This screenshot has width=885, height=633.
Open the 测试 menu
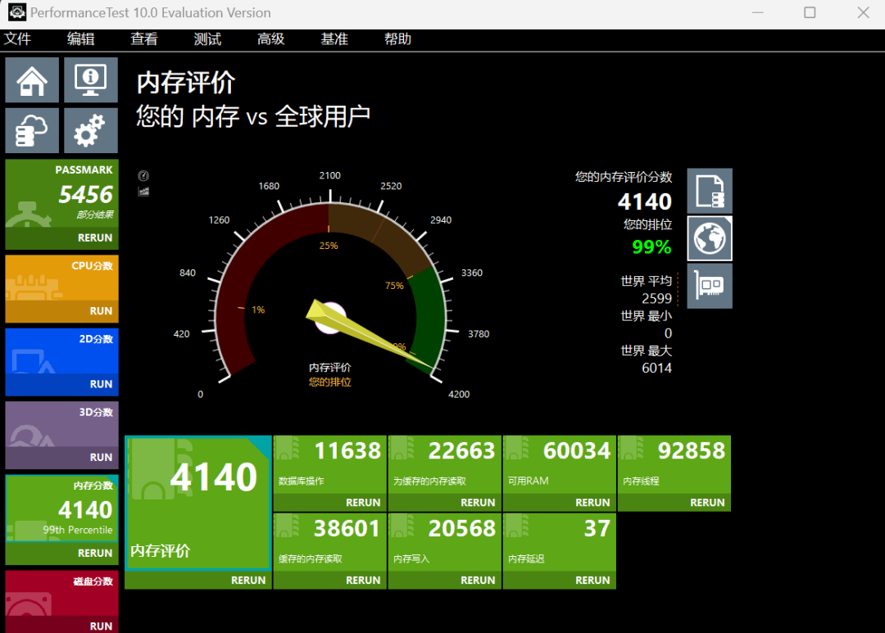point(207,39)
